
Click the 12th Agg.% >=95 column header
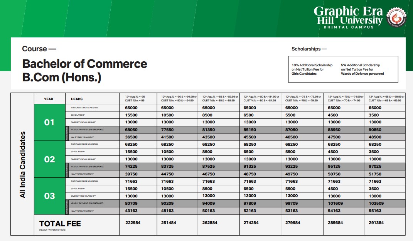(135, 98)
